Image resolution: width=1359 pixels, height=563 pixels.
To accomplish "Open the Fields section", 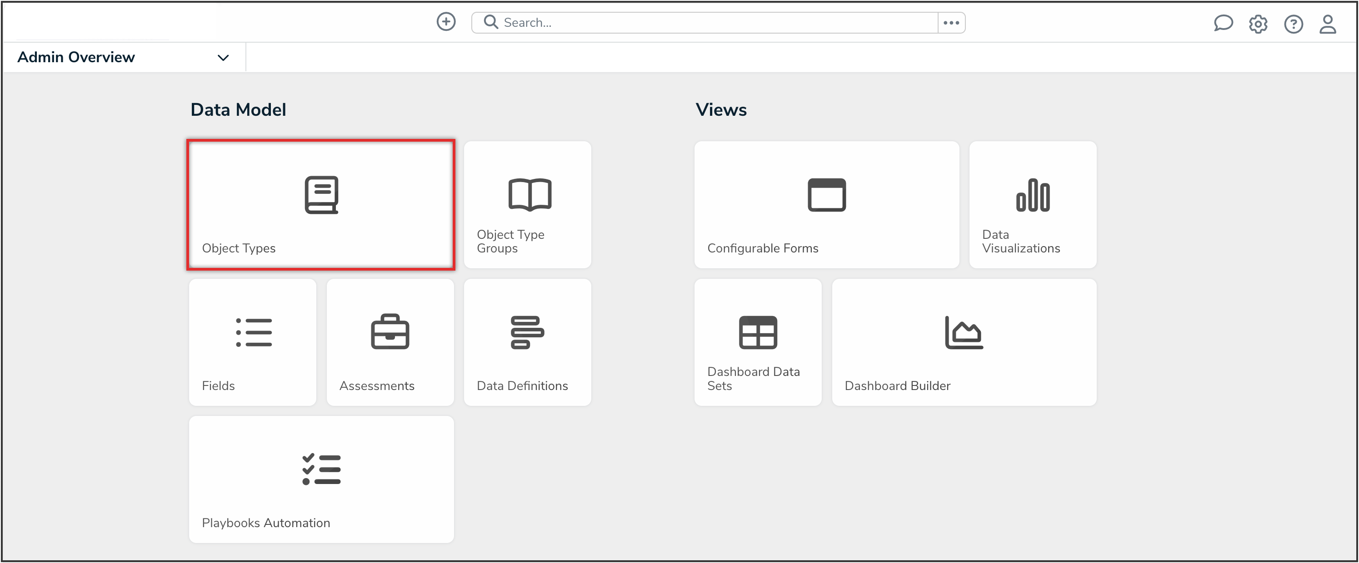I will [252, 342].
